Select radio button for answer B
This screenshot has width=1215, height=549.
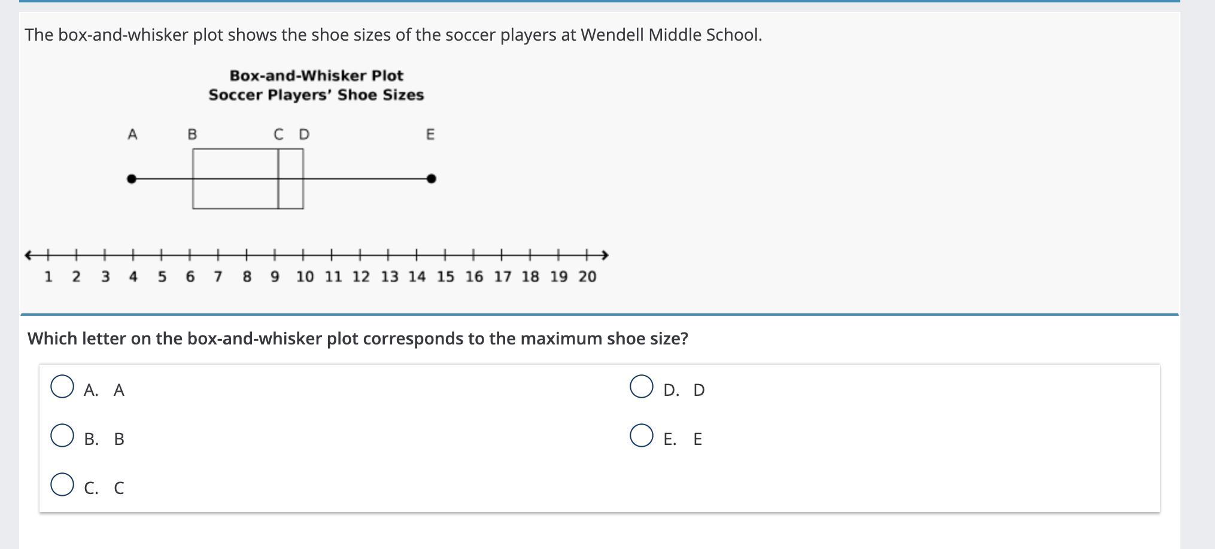[62, 436]
